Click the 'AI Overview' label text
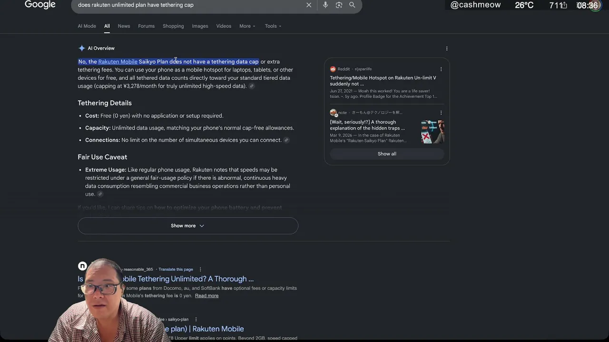This screenshot has height=342, width=609. [101, 48]
